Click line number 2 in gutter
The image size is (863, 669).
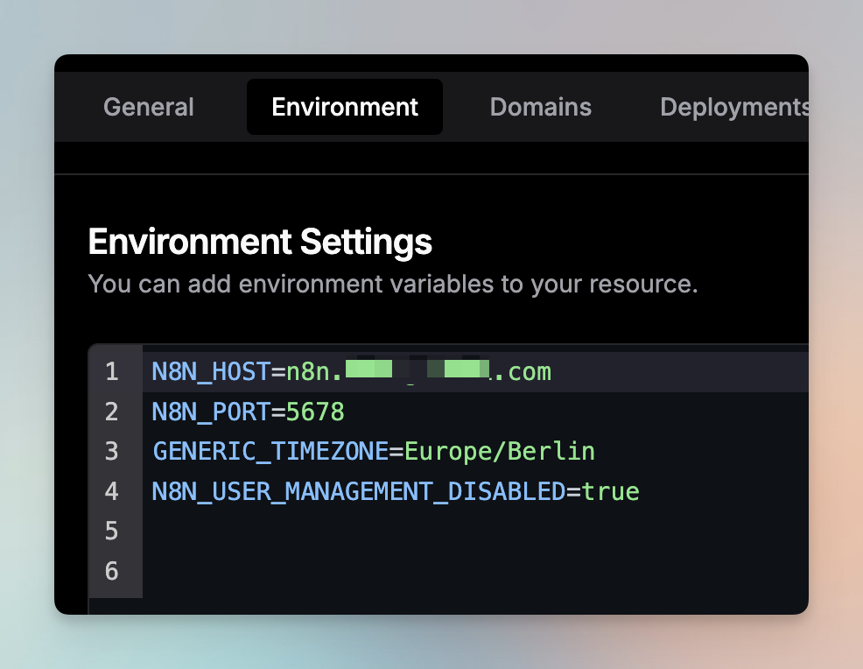point(112,412)
